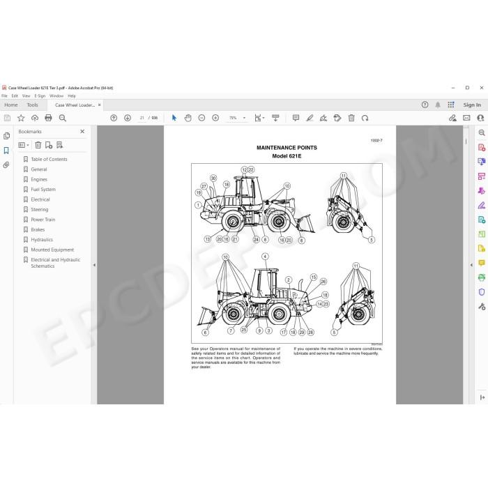Viewport: 488px width, 488px height.
Task: Switch to the Tools tab
Action: (x=32, y=105)
